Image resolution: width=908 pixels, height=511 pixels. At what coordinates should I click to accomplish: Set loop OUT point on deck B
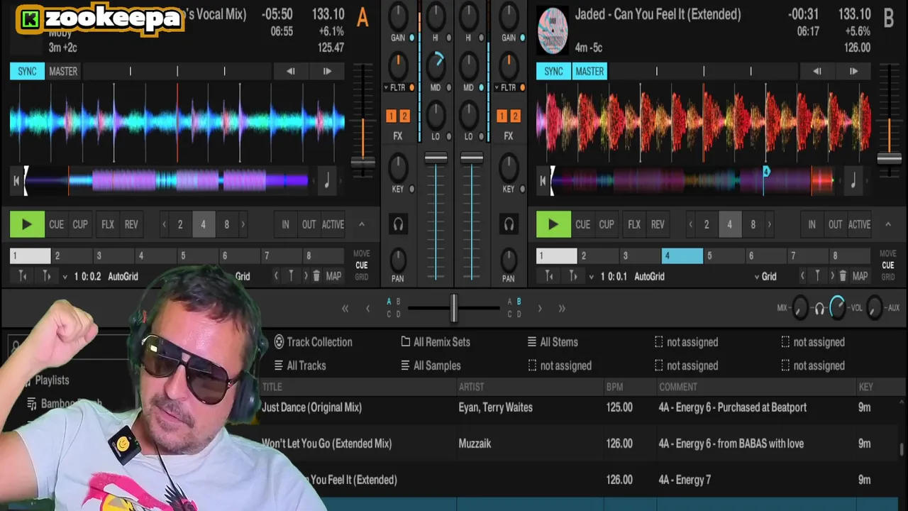tap(836, 224)
